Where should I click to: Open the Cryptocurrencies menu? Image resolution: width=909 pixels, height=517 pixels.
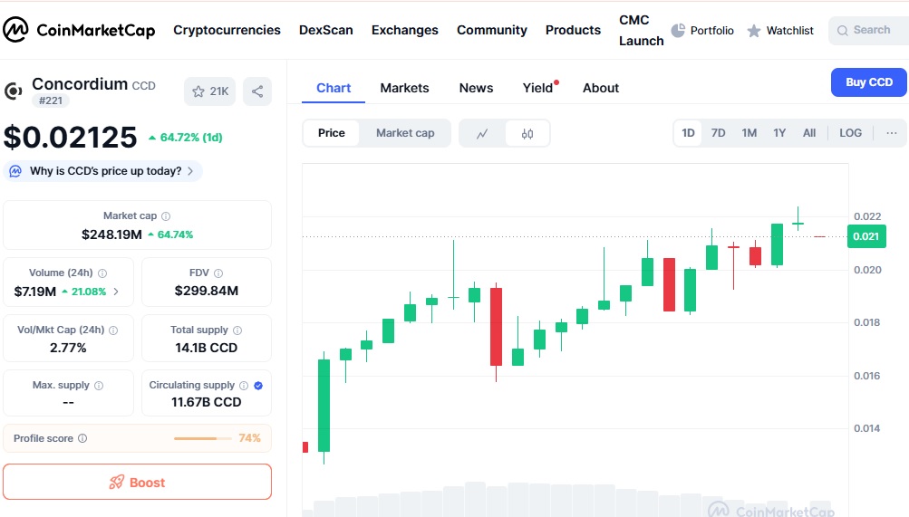click(227, 30)
